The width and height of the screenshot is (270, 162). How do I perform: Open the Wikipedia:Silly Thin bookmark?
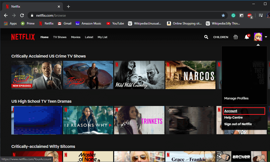click(x=223, y=23)
